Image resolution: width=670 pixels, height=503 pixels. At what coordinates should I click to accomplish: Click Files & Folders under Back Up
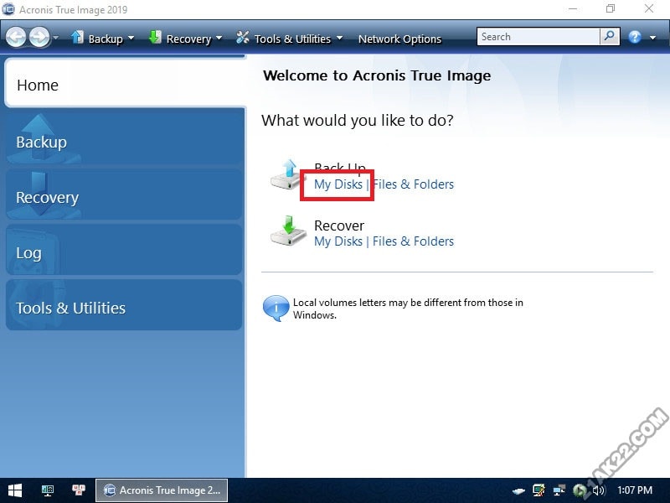(x=413, y=184)
